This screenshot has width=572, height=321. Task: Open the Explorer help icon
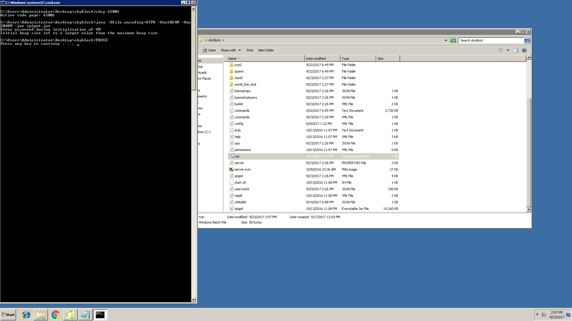point(524,50)
